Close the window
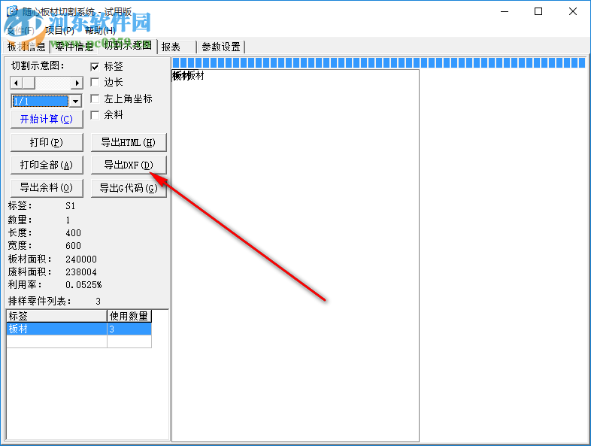This screenshot has width=591, height=446. click(x=572, y=12)
